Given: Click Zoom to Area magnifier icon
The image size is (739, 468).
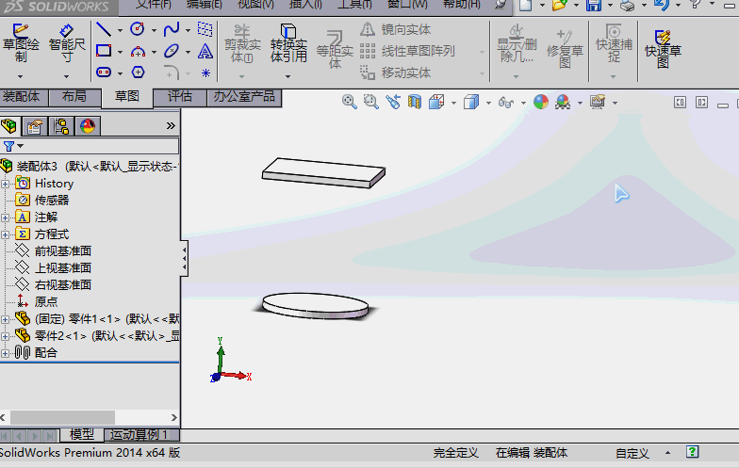Looking at the screenshot, I should point(371,102).
